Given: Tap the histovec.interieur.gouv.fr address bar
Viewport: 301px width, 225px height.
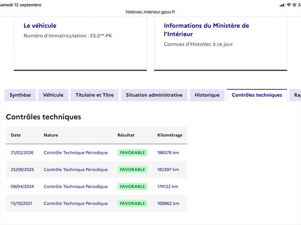Looking at the screenshot, I should [x=150, y=12].
